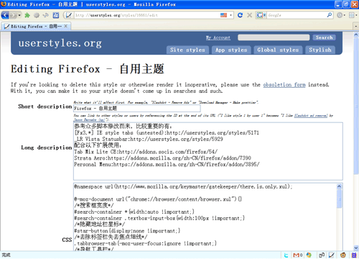This screenshot has height=259, width=359.
Task: Follow the Jason Barnabe example link
Action: 90,119
